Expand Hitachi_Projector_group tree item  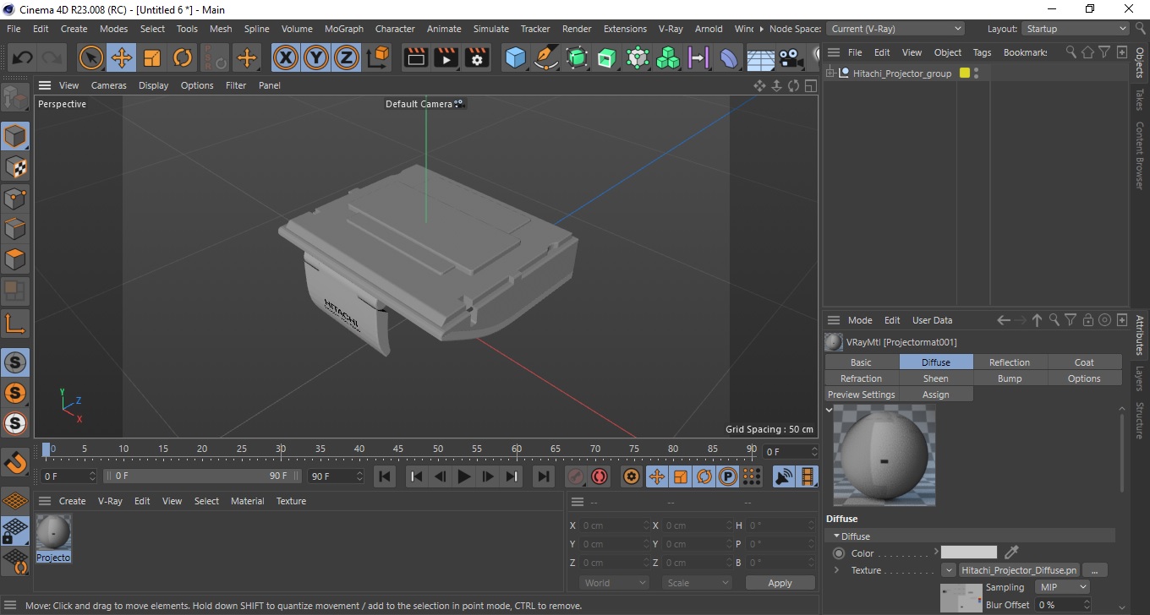830,73
